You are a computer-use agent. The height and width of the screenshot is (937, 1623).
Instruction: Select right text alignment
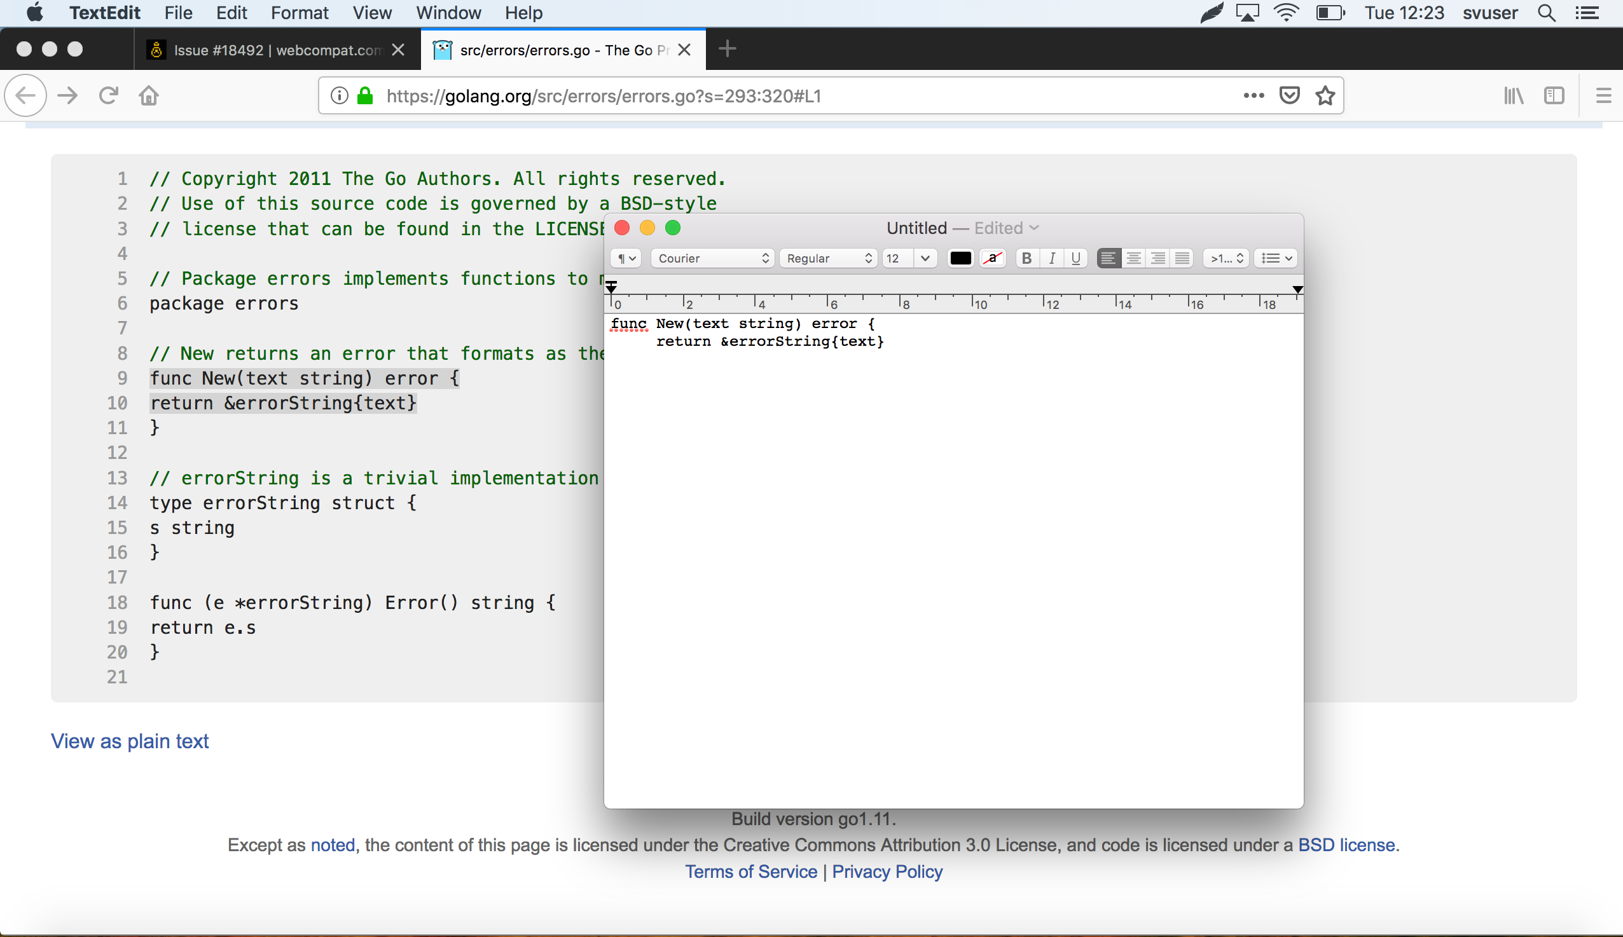coord(1157,258)
